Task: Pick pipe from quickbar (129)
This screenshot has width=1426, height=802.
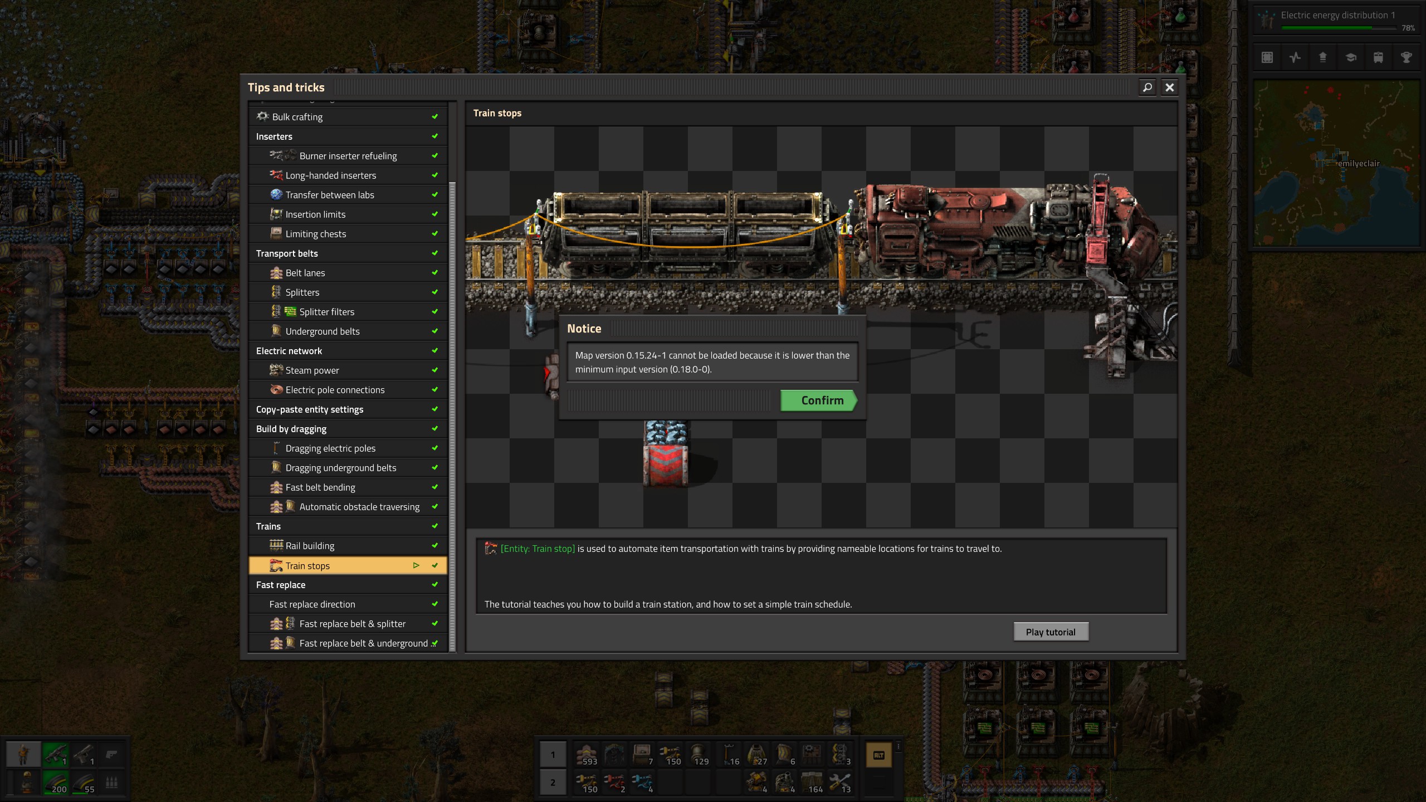Action: (x=698, y=755)
